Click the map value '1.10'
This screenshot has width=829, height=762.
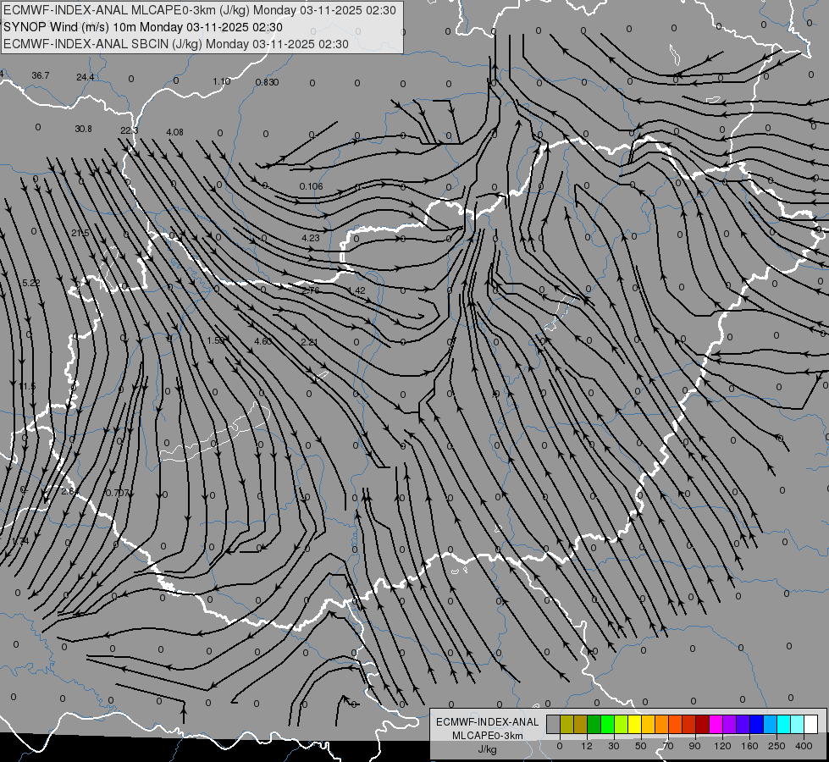pyautogui.click(x=222, y=81)
